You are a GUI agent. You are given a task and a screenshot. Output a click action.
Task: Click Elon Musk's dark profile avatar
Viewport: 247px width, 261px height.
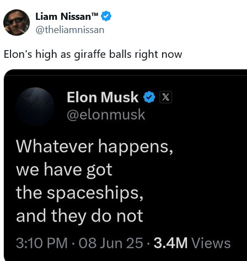(x=35, y=107)
